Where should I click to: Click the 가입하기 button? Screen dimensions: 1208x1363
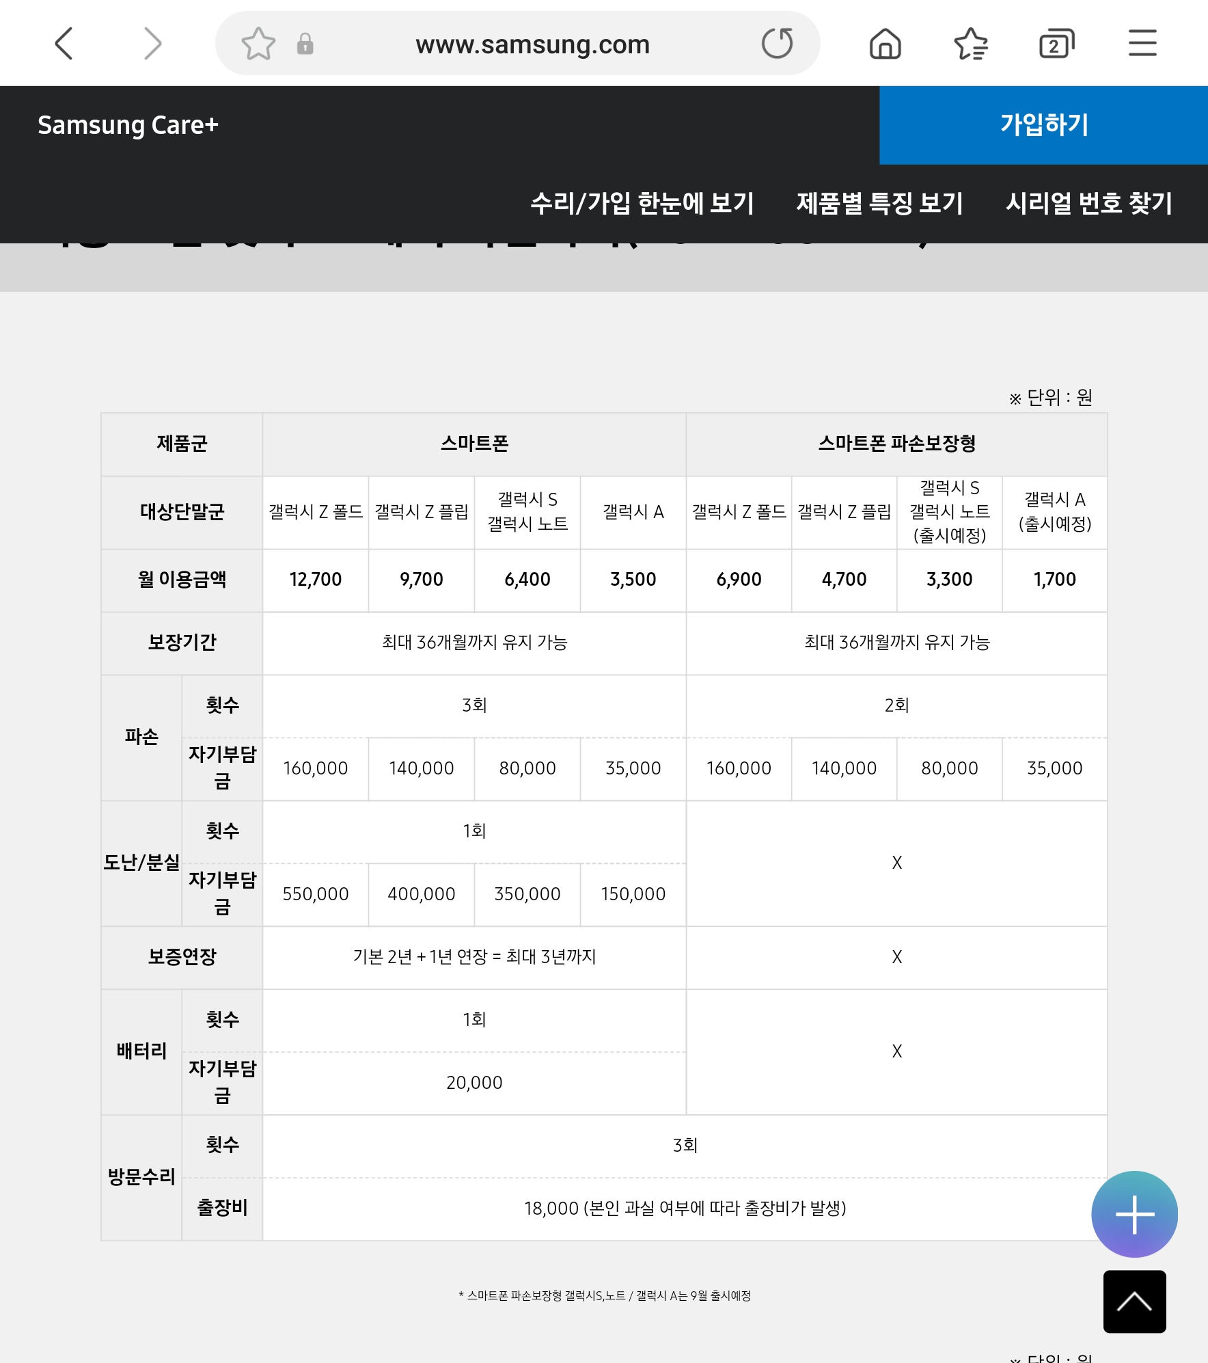(1043, 125)
